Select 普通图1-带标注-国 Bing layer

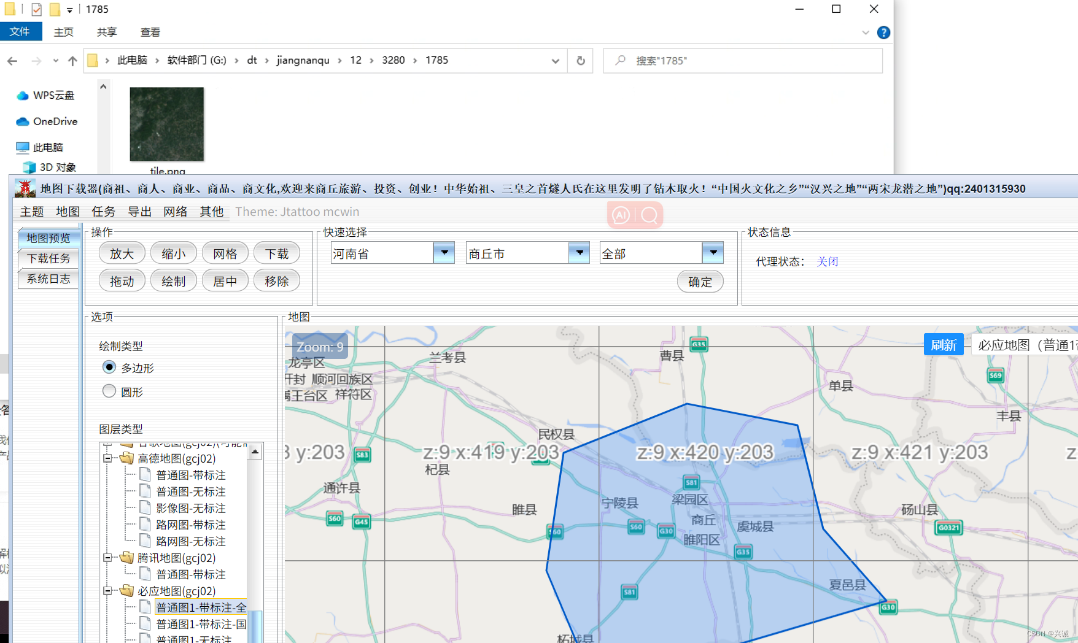coord(201,624)
